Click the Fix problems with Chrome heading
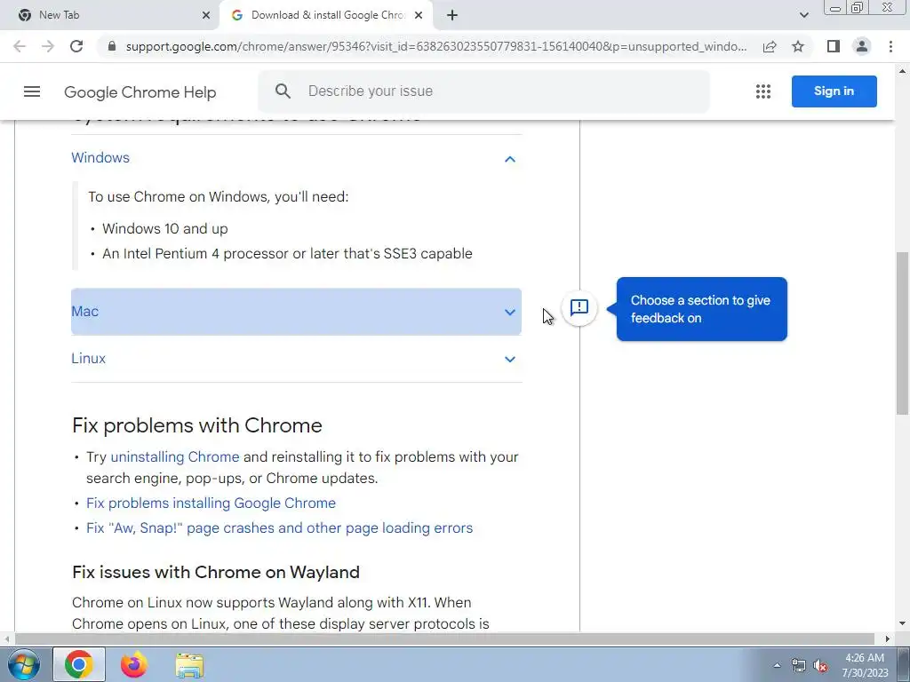Screen dimensions: 910x682 (196, 425)
